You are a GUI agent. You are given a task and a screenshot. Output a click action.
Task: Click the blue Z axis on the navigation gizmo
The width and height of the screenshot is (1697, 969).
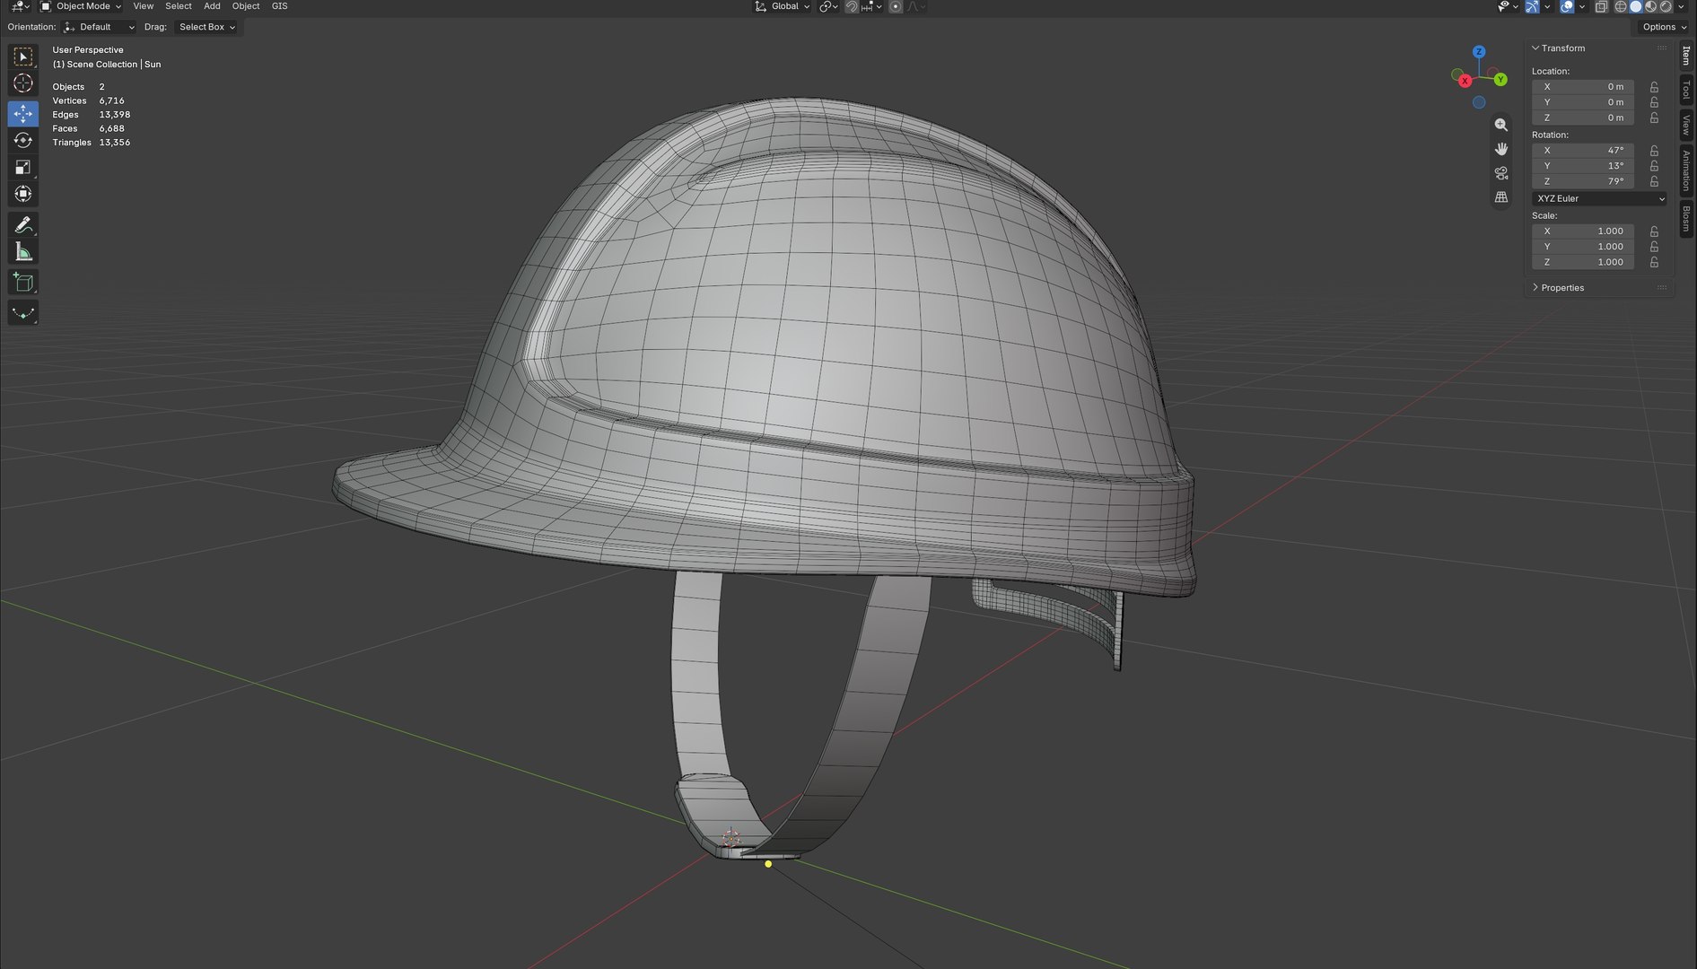pyautogui.click(x=1479, y=52)
